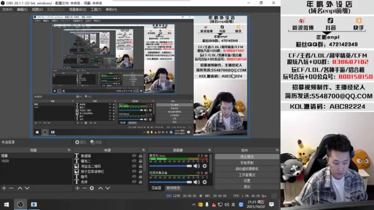
Task: Expand hidden system tray icons chevron
Action: click(x=194, y=204)
